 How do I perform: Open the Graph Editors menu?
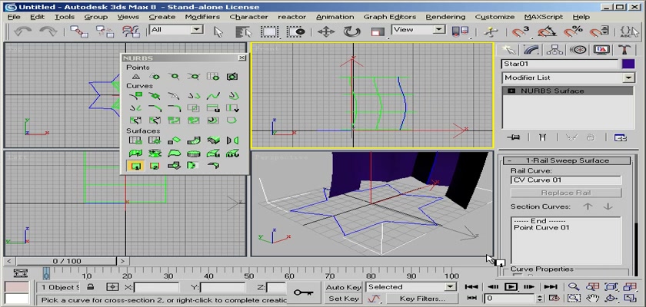[x=390, y=17]
